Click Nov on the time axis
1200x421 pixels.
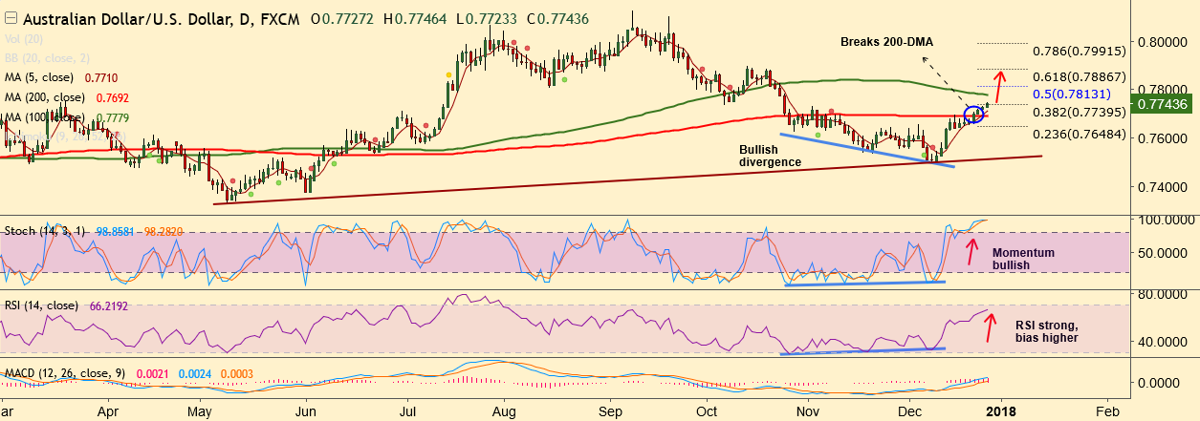pos(808,410)
